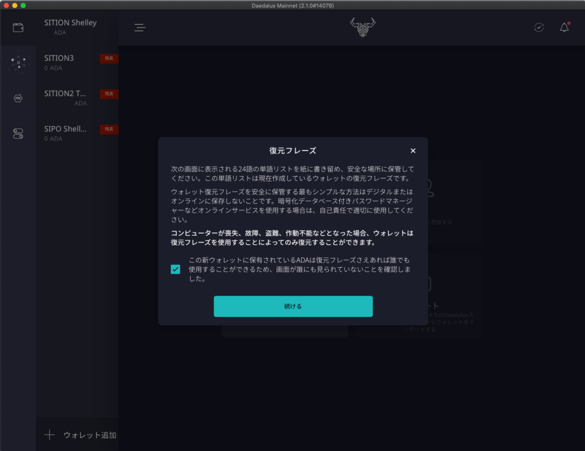Check the node sync status icon

click(x=539, y=27)
